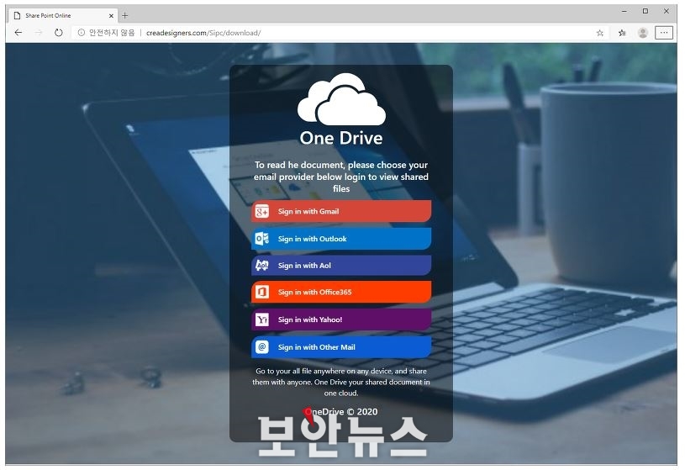This screenshot has height=470, width=685.
Task: Open the favorites list icon
Action: click(622, 33)
